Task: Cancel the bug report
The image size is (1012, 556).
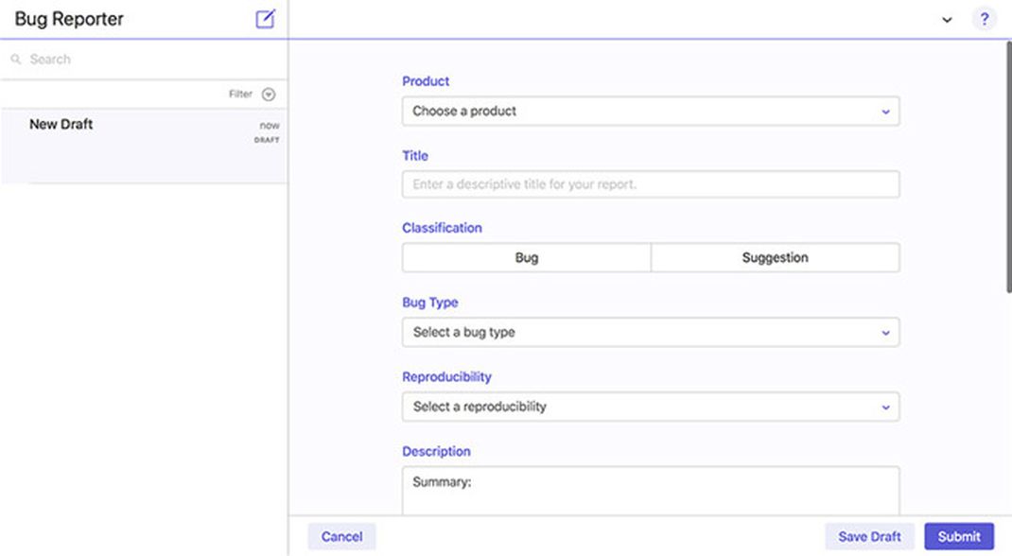Action: (x=341, y=537)
